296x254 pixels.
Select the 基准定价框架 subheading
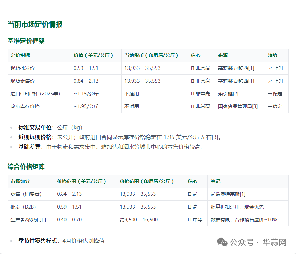point(26,41)
